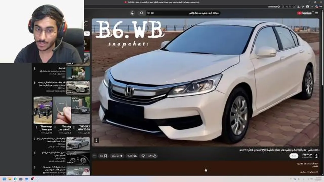Open the channel name link under title
The height and width of the screenshot is (182, 324).
click(307, 154)
